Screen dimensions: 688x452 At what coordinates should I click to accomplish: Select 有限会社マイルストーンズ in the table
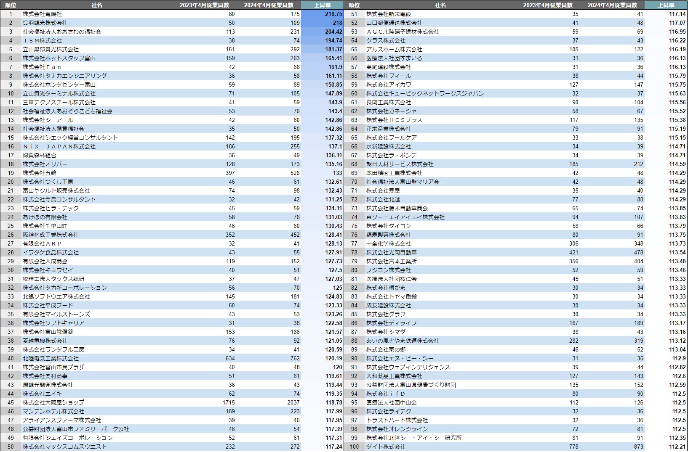[x=56, y=314]
